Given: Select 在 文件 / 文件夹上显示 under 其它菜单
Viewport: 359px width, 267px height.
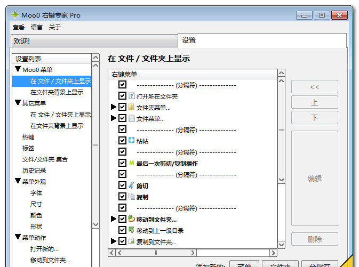Looking at the screenshot, I should click(x=60, y=115).
